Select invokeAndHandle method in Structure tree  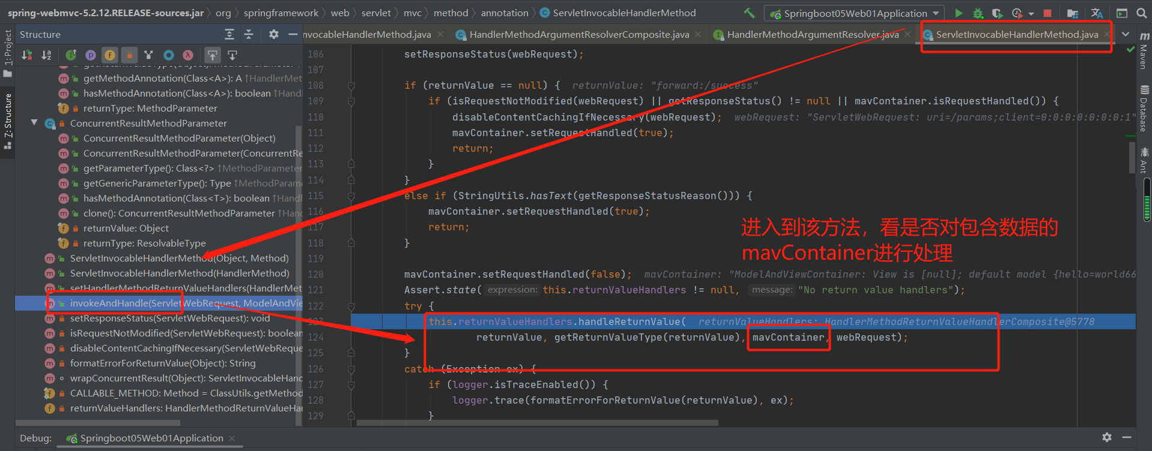pos(159,303)
